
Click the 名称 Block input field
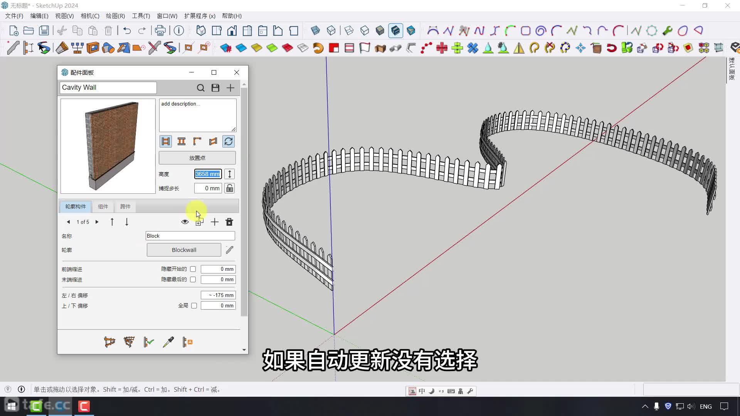click(190, 236)
